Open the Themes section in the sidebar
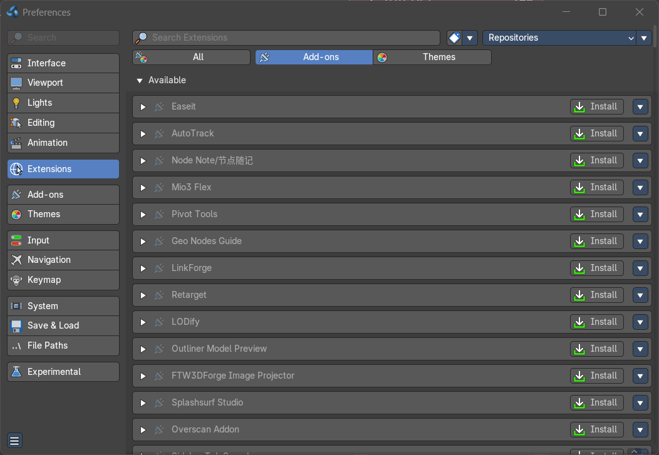 tap(63, 215)
